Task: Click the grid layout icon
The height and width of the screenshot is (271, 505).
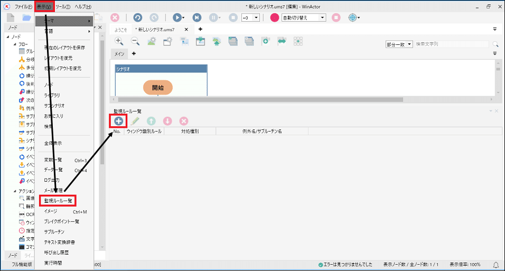Action: 298,41
